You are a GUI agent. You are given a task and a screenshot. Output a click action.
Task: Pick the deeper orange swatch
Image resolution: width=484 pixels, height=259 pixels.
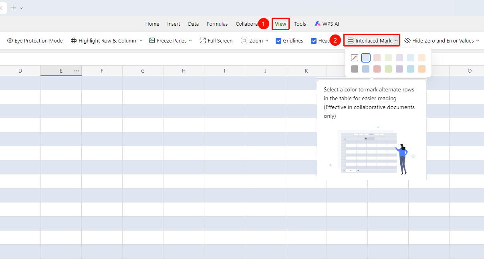click(422, 69)
